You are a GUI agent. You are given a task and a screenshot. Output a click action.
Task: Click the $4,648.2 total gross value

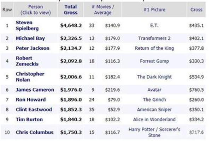pyautogui.click(x=71, y=25)
